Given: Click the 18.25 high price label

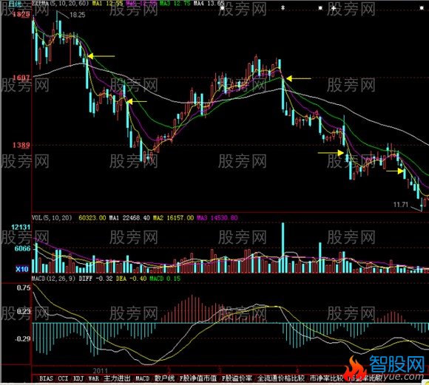Looking at the screenshot, I should (x=78, y=15).
